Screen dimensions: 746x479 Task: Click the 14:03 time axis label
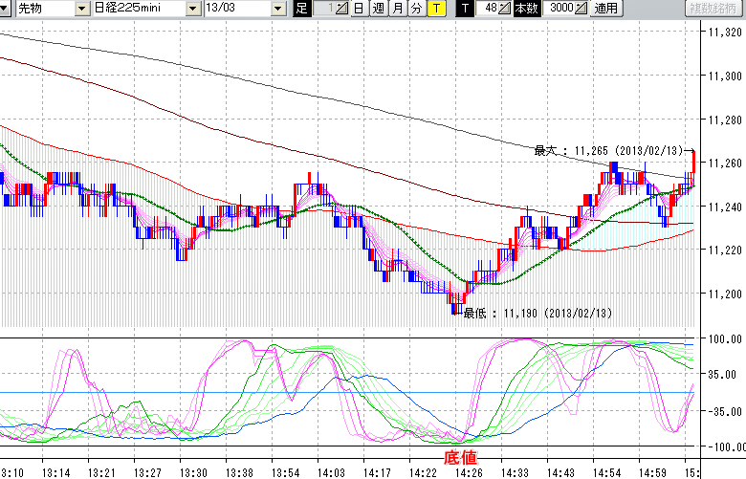pyautogui.click(x=331, y=472)
